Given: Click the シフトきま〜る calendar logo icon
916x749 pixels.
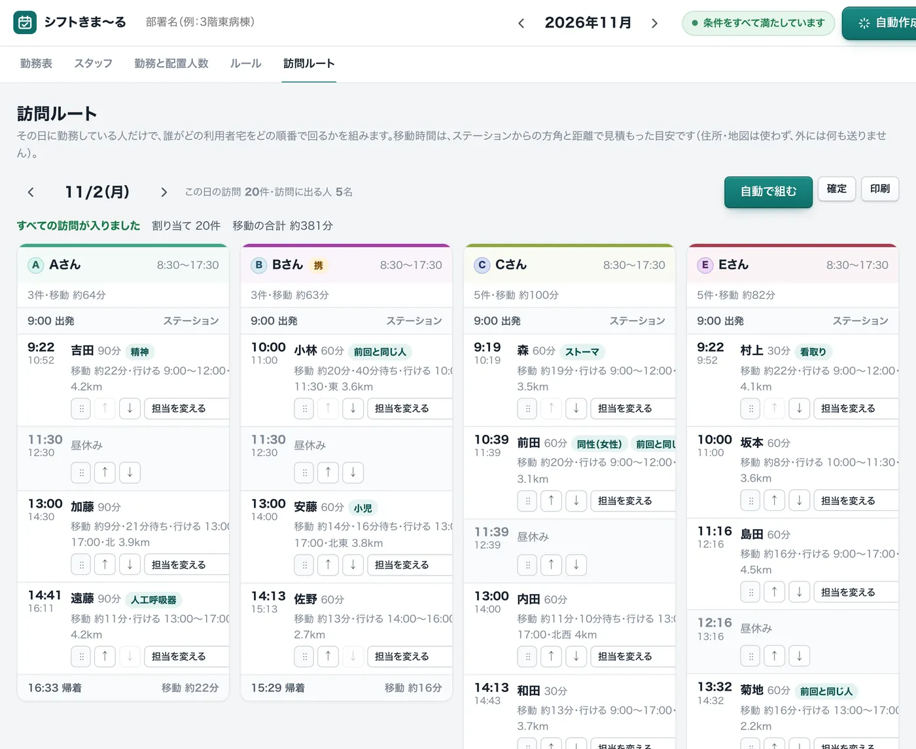Looking at the screenshot, I should click(x=25, y=22).
